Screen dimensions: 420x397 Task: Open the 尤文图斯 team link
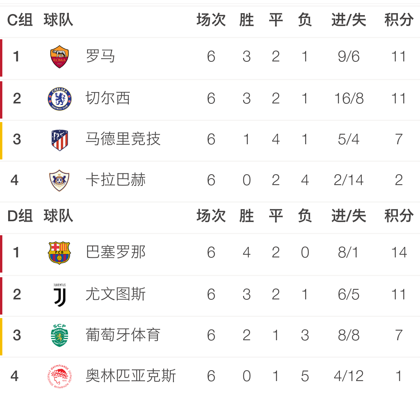[115, 294]
